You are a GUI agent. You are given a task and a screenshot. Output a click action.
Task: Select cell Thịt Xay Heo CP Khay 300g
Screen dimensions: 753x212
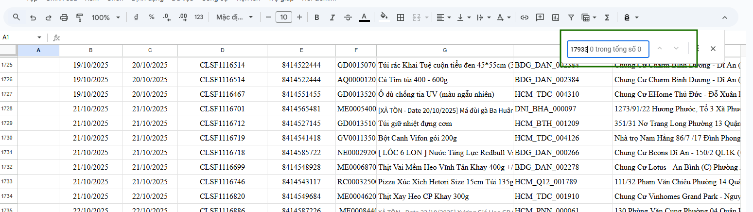pyautogui.click(x=445, y=196)
